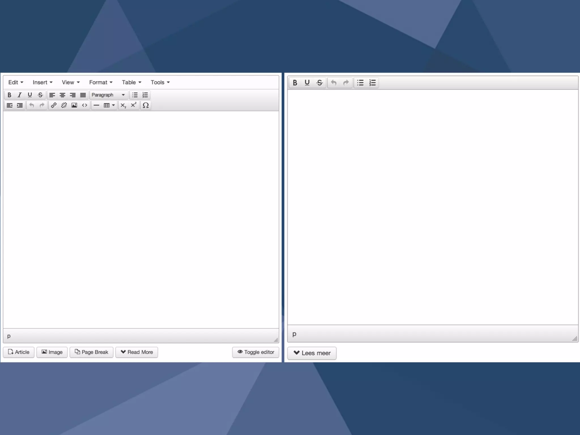Insert a horizontal line

click(96, 105)
